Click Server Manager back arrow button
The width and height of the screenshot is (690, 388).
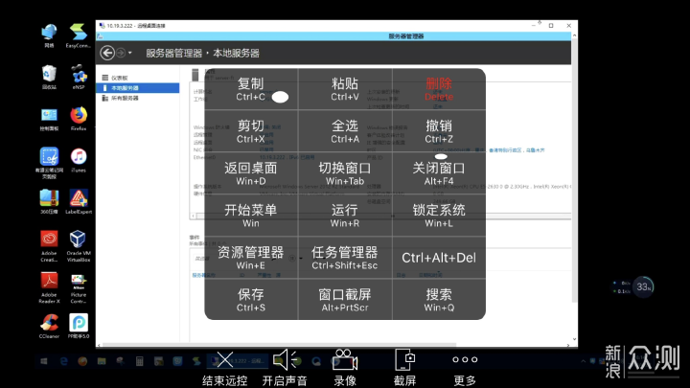coord(107,53)
